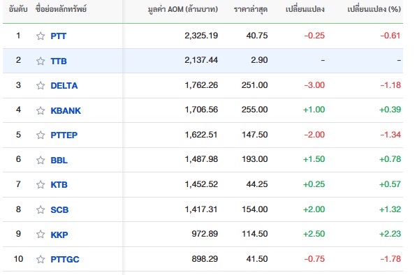The width and height of the screenshot is (417, 275).
Task: Open the PTT stock link
Action: point(59,36)
